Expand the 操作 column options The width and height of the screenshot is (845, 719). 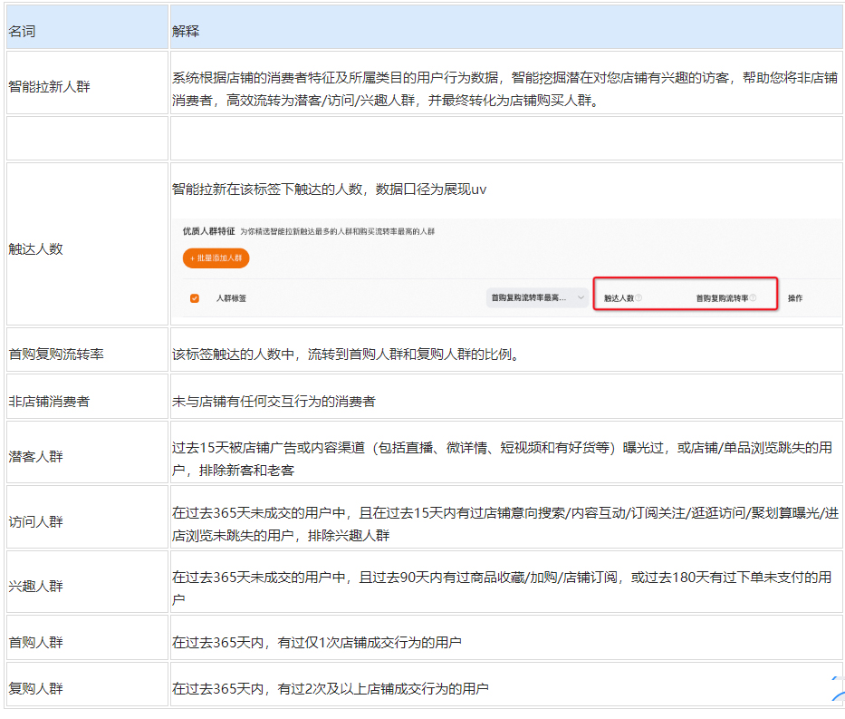click(794, 296)
